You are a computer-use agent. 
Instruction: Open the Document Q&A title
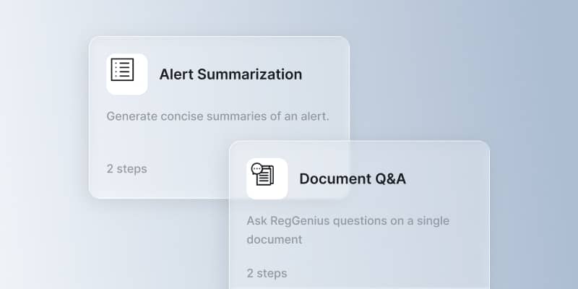pyautogui.click(x=353, y=178)
